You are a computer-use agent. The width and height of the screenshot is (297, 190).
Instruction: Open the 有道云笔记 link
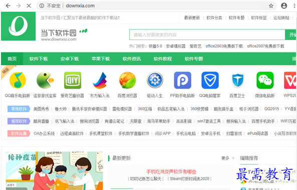(114, 121)
